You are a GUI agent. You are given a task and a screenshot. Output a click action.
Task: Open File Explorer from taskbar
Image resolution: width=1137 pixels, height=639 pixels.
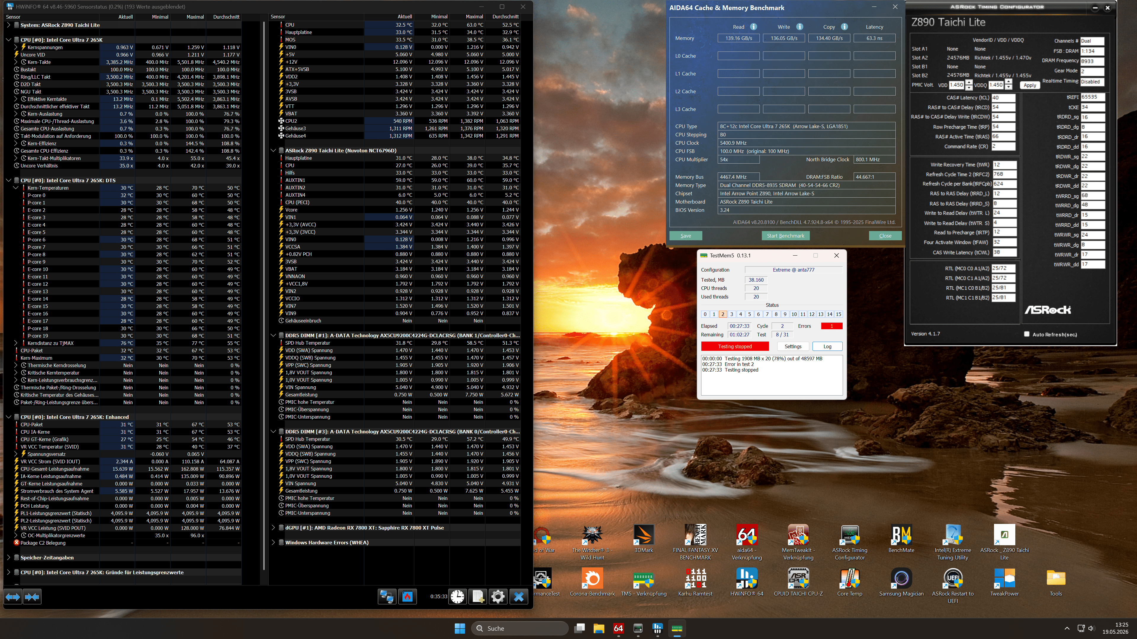click(599, 628)
